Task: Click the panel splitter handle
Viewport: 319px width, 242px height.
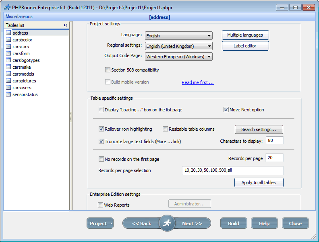Action: coord(70,117)
